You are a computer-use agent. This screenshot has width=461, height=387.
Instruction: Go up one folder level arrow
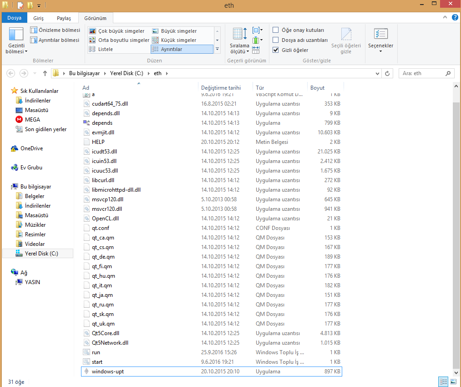45,73
